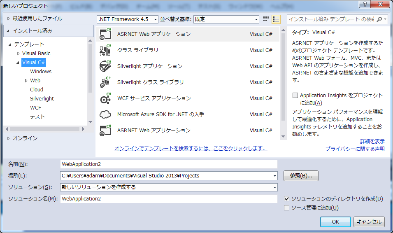This screenshot has height=233, width=393.
Task: Select WCF in the template tree
Action: pos(35,107)
